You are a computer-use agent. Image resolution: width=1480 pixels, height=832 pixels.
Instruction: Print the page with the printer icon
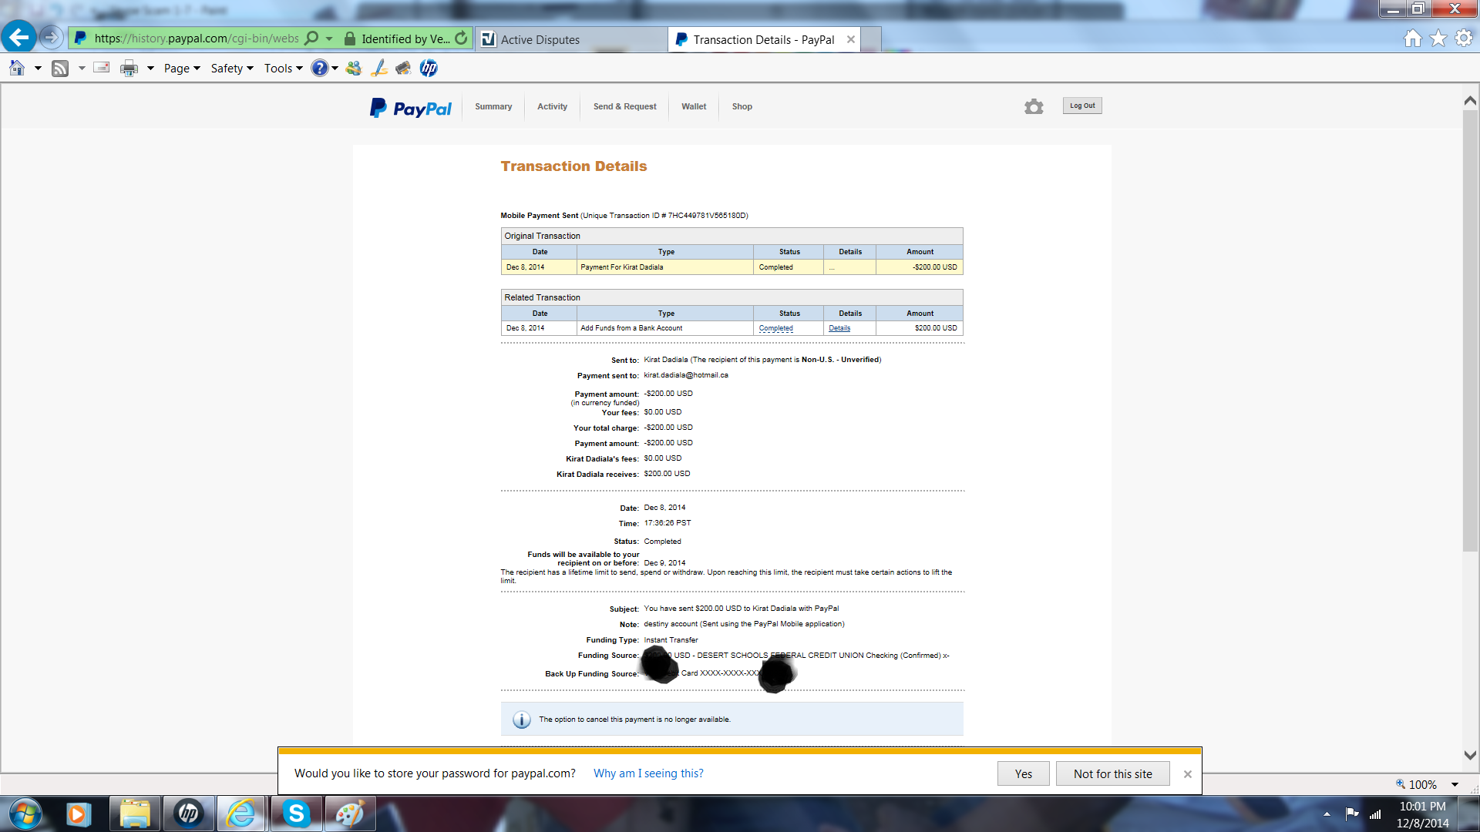[x=129, y=69]
